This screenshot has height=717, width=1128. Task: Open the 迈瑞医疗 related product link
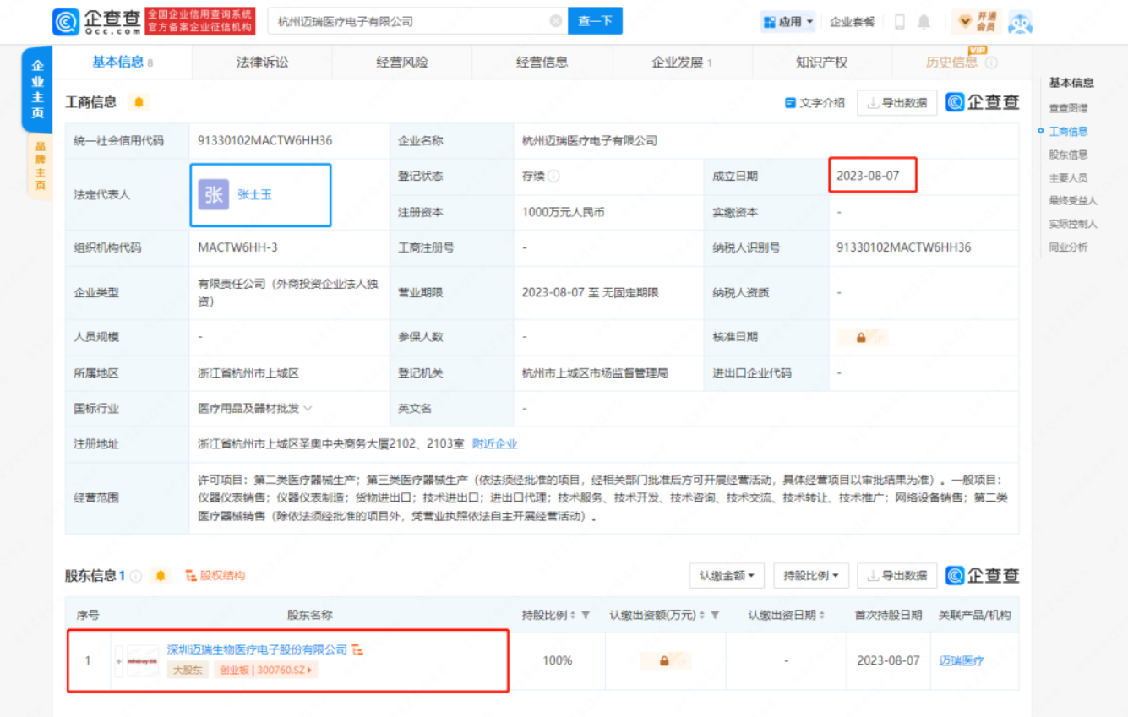coord(962,661)
